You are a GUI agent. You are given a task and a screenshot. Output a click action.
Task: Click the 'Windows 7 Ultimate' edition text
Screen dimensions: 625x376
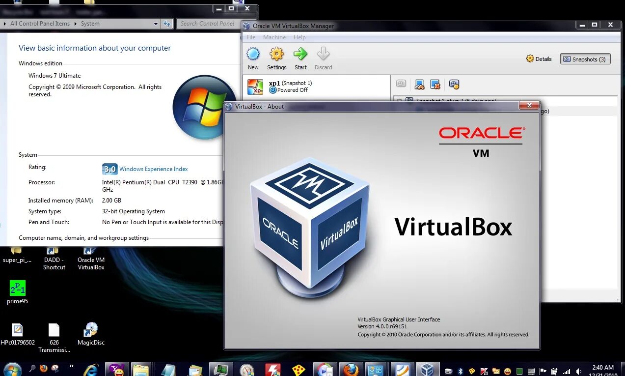(x=54, y=76)
